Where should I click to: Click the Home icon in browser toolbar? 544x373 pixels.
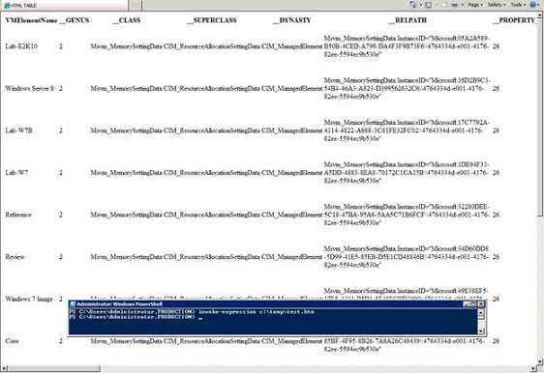(413, 5)
